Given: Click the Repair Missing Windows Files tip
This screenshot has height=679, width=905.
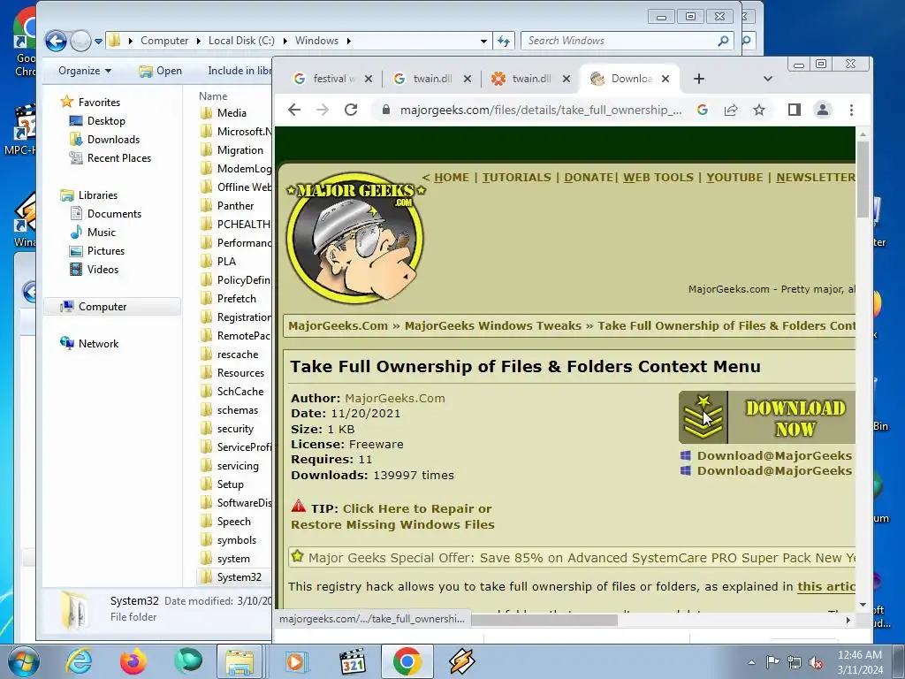Looking at the screenshot, I should (392, 516).
